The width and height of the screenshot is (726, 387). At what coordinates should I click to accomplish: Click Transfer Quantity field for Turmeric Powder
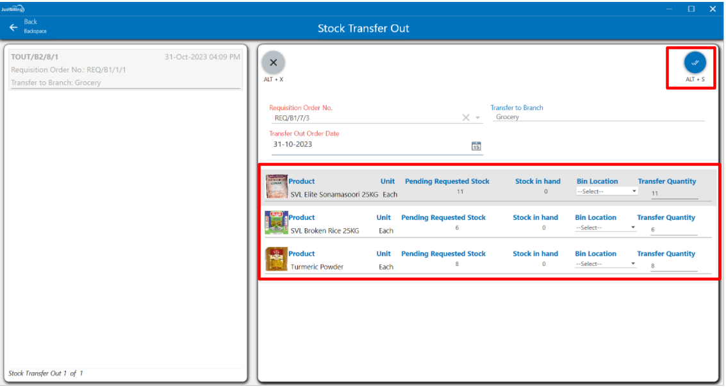tap(673, 266)
